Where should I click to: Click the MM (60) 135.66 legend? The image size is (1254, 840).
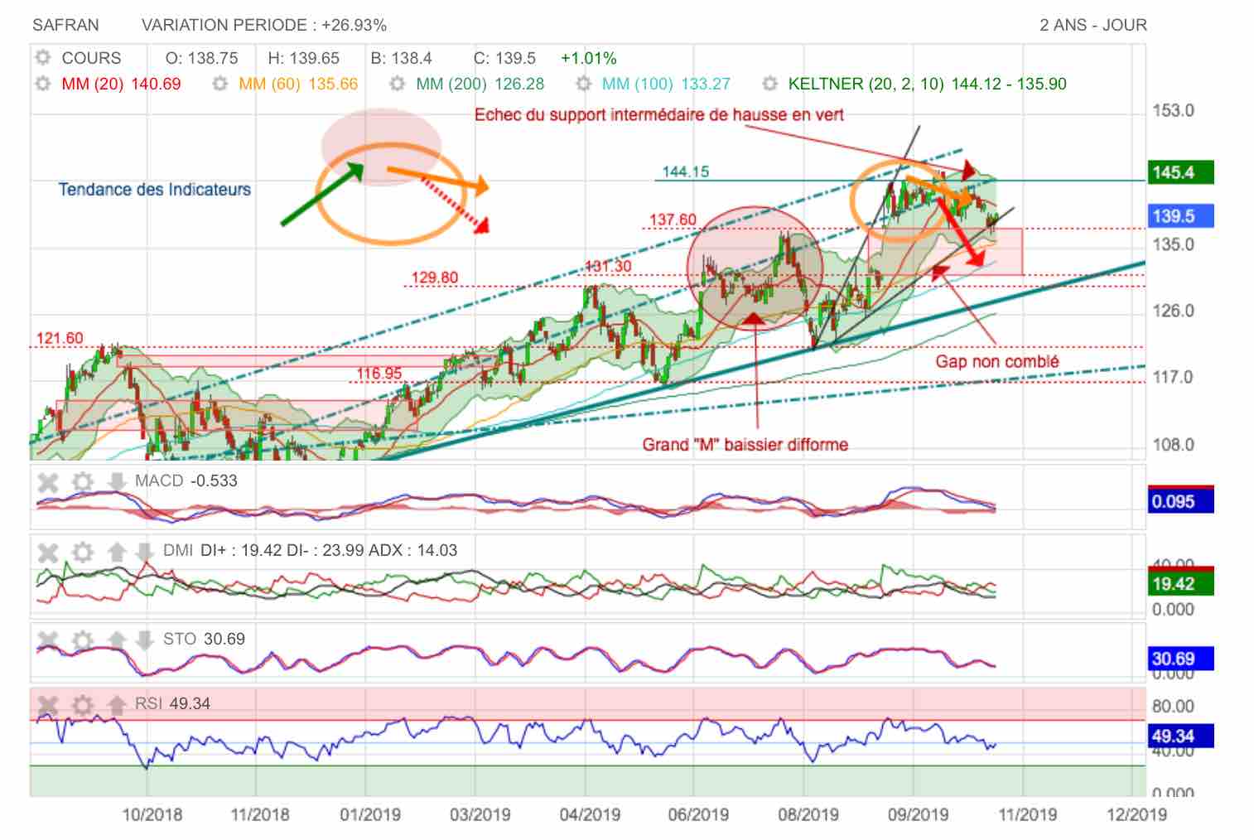298,84
